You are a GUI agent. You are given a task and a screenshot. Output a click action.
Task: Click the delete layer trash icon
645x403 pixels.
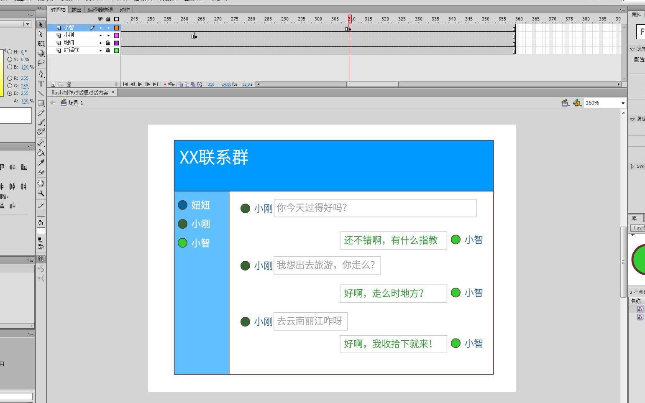pyautogui.click(x=69, y=84)
